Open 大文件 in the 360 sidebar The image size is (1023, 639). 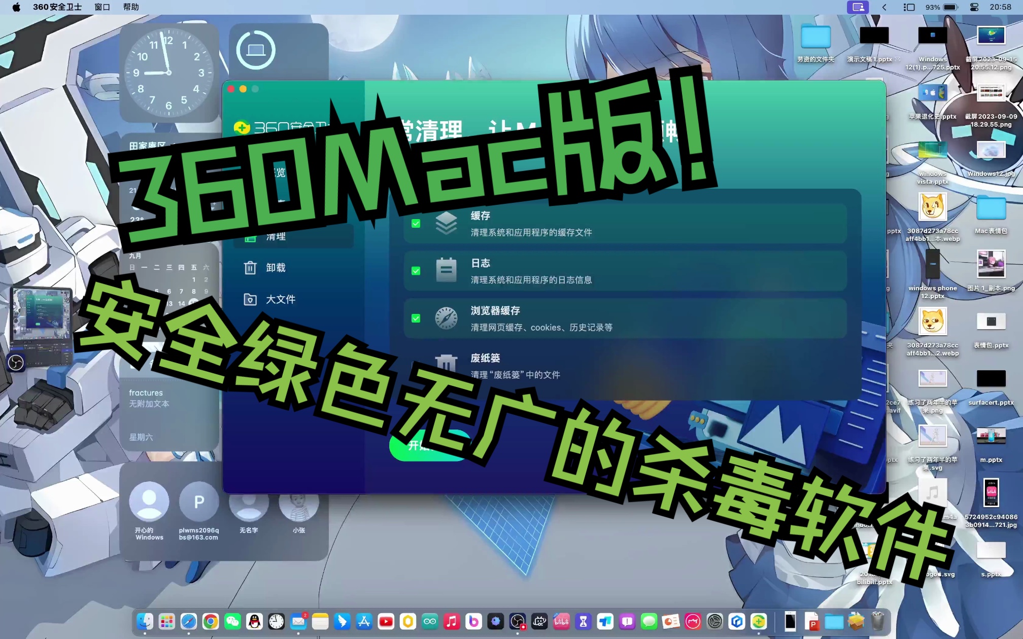coord(280,299)
